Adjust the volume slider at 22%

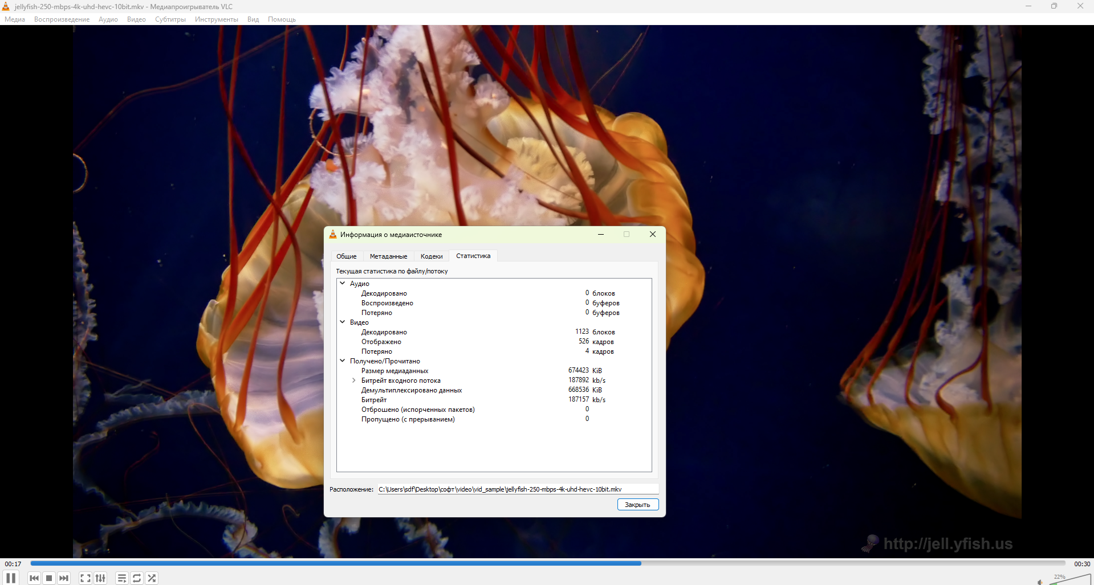click(1069, 580)
